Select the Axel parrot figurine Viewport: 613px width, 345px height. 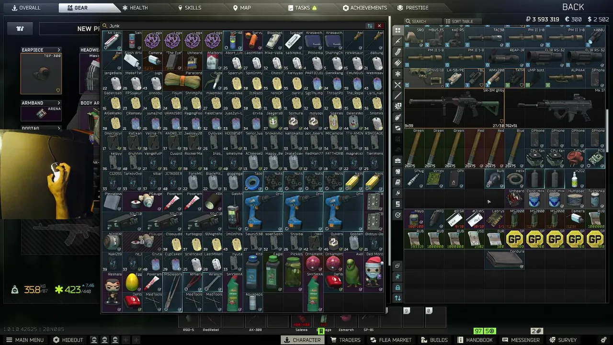pyautogui.click(x=354, y=272)
